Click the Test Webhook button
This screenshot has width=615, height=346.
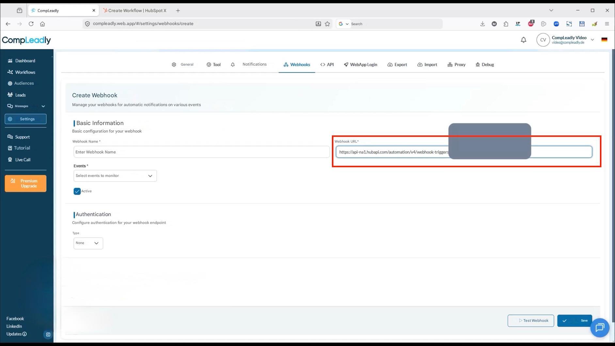click(530, 320)
